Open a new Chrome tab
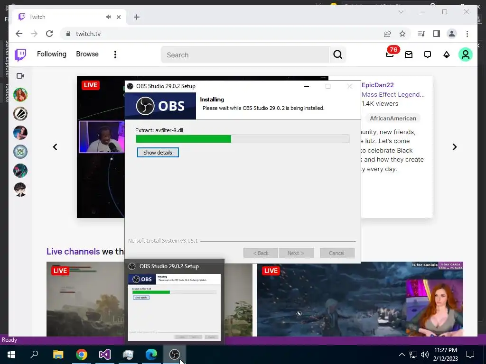 tap(137, 17)
